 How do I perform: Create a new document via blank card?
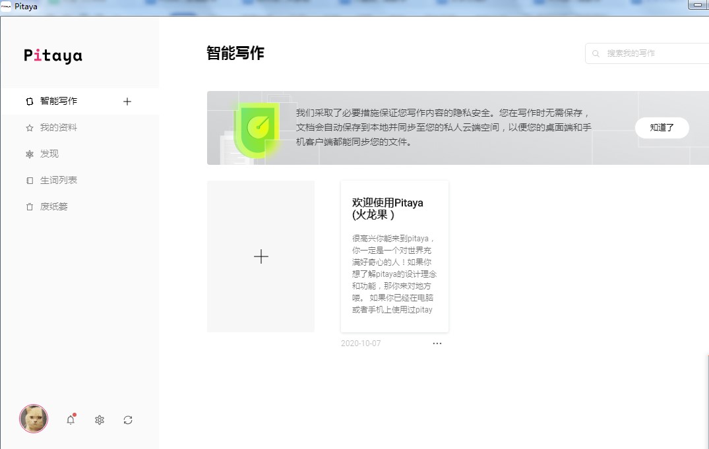point(261,256)
